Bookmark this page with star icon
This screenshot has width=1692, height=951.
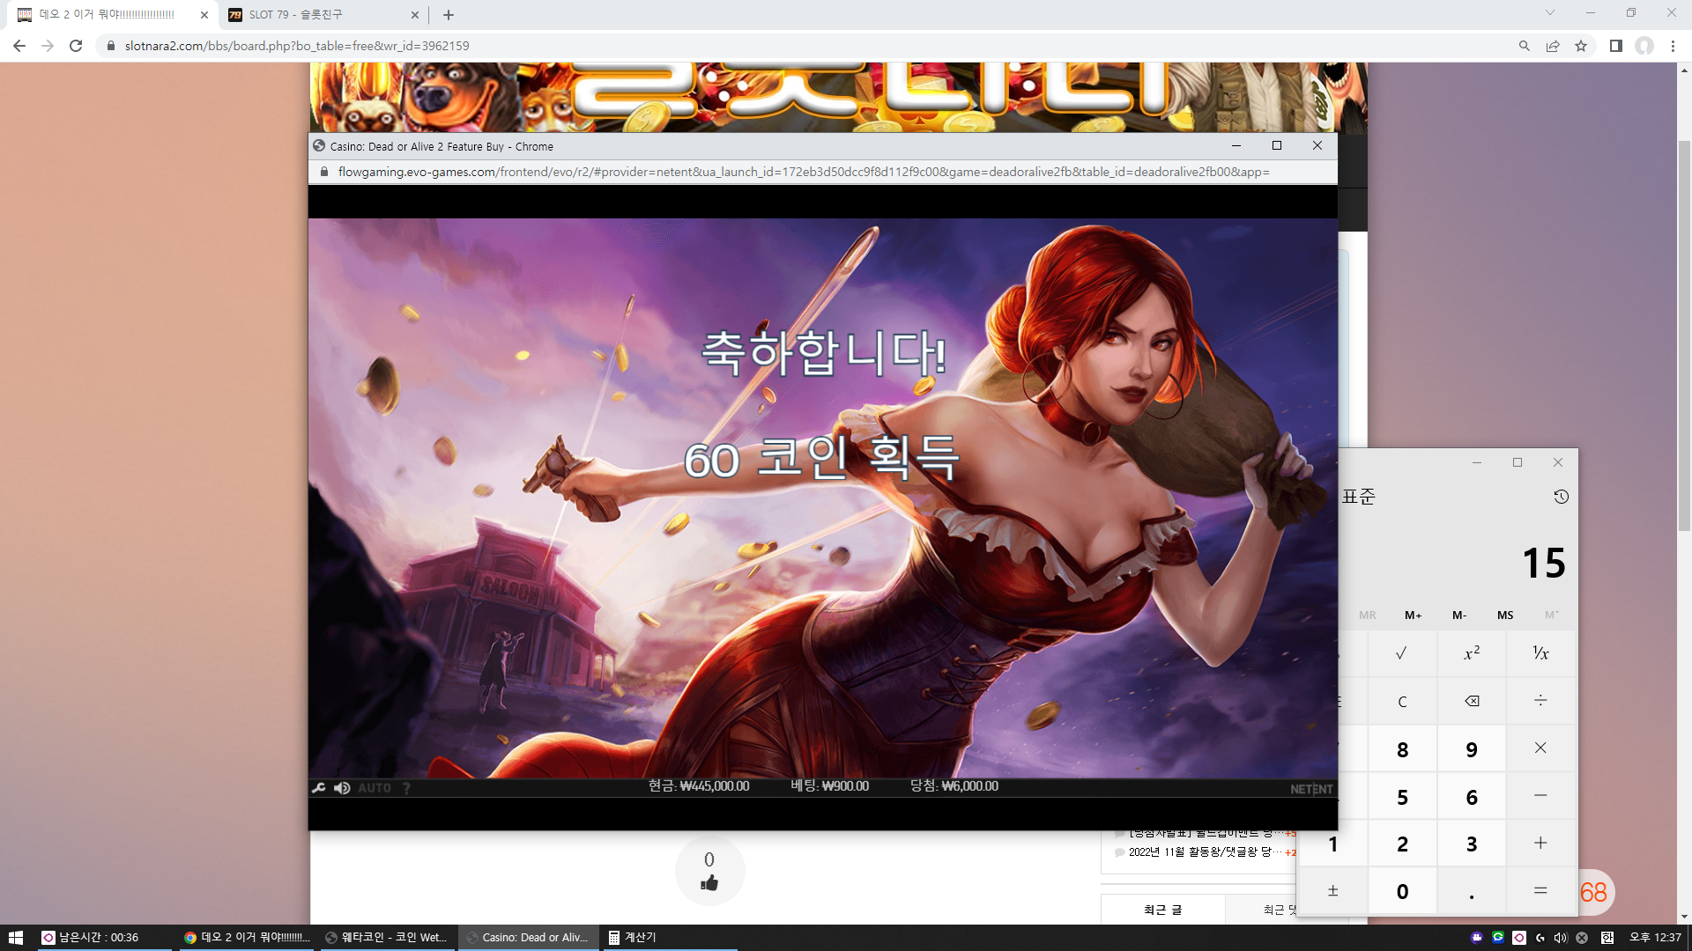point(1581,46)
